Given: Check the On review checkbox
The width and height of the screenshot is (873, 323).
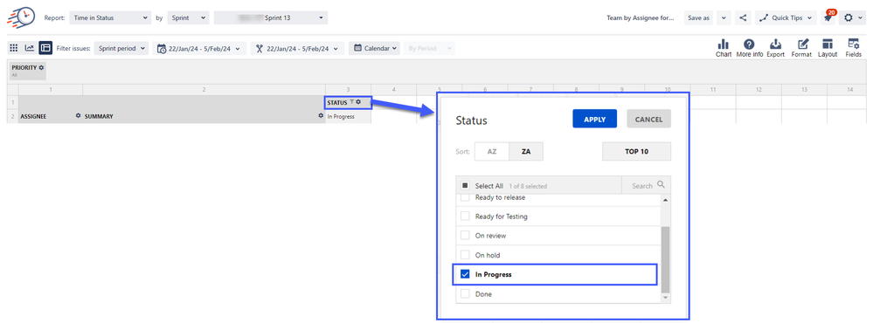Looking at the screenshot, I should point(465,236).
